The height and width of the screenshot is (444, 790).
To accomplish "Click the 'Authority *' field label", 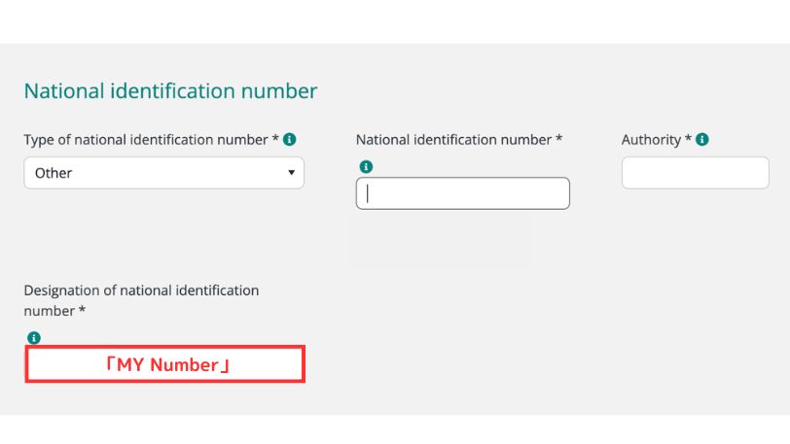I will click(651, 140).
